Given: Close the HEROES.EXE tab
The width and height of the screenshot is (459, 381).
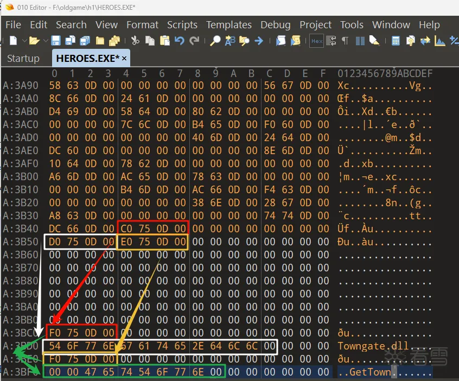Looking at the screenshot, I should (x=124, y=58).
